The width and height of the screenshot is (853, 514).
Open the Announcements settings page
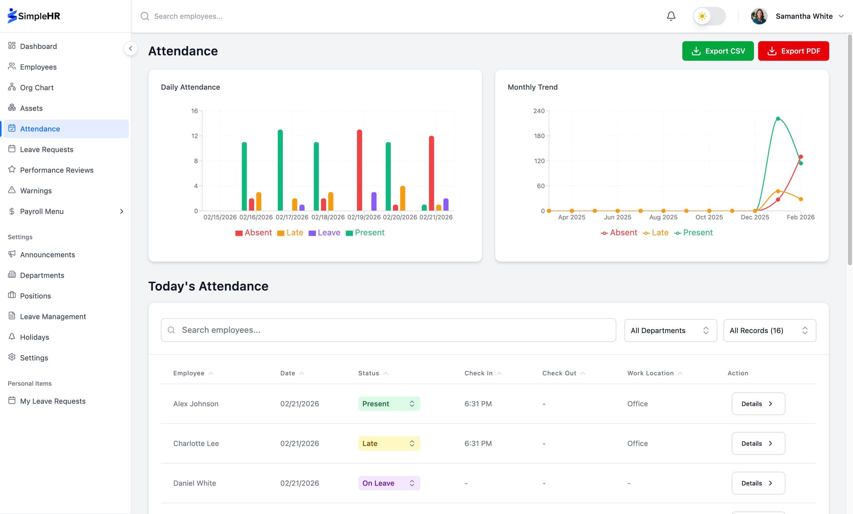pyautogui.click(x=48, y=255)
